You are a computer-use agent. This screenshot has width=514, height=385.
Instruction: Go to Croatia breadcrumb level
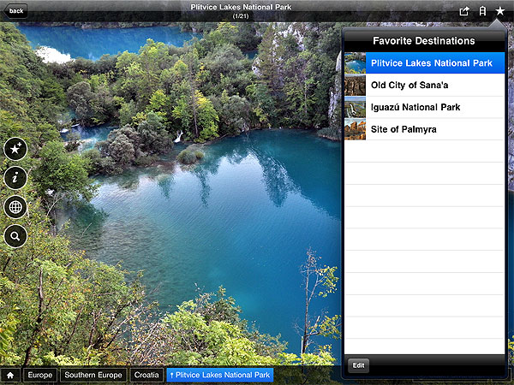146,375
